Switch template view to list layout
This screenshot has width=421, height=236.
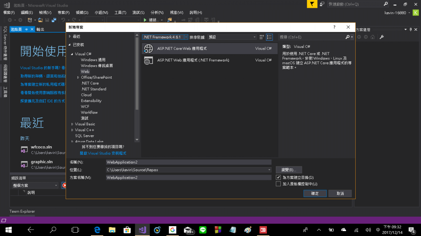click(269, 37)
